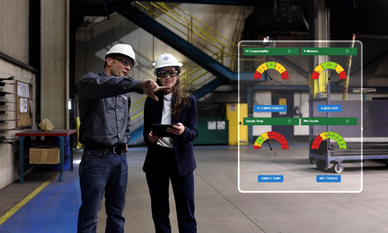This screenshot has width=388, height=233.
Task: Click the Wet Tensile green title bar
Action: point(321,121)
